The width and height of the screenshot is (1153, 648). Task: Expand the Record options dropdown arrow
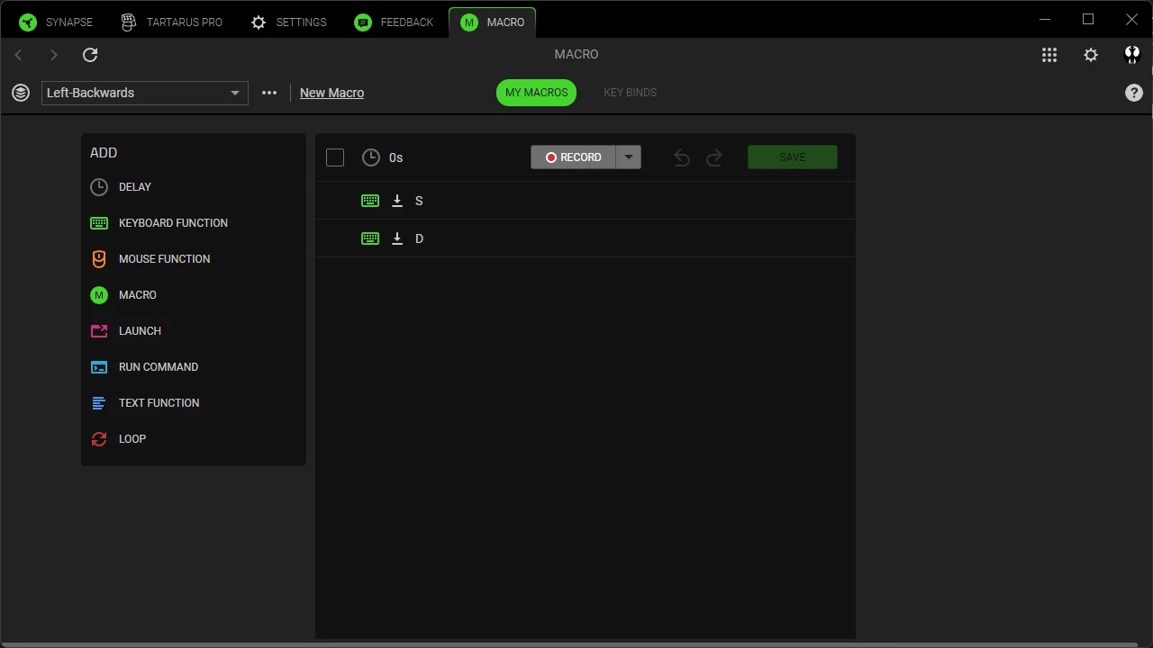[629, 157]
